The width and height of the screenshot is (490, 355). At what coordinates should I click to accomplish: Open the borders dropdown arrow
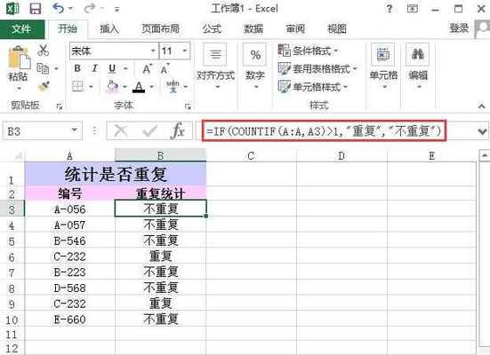pyautogui.click(x=91, y=86)
